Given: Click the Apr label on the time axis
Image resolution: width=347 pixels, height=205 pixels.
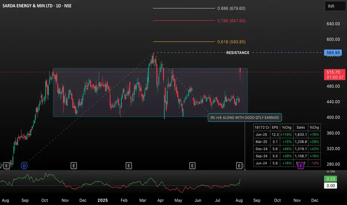Looking at the screenshot, I should click(x=160, y=201).
